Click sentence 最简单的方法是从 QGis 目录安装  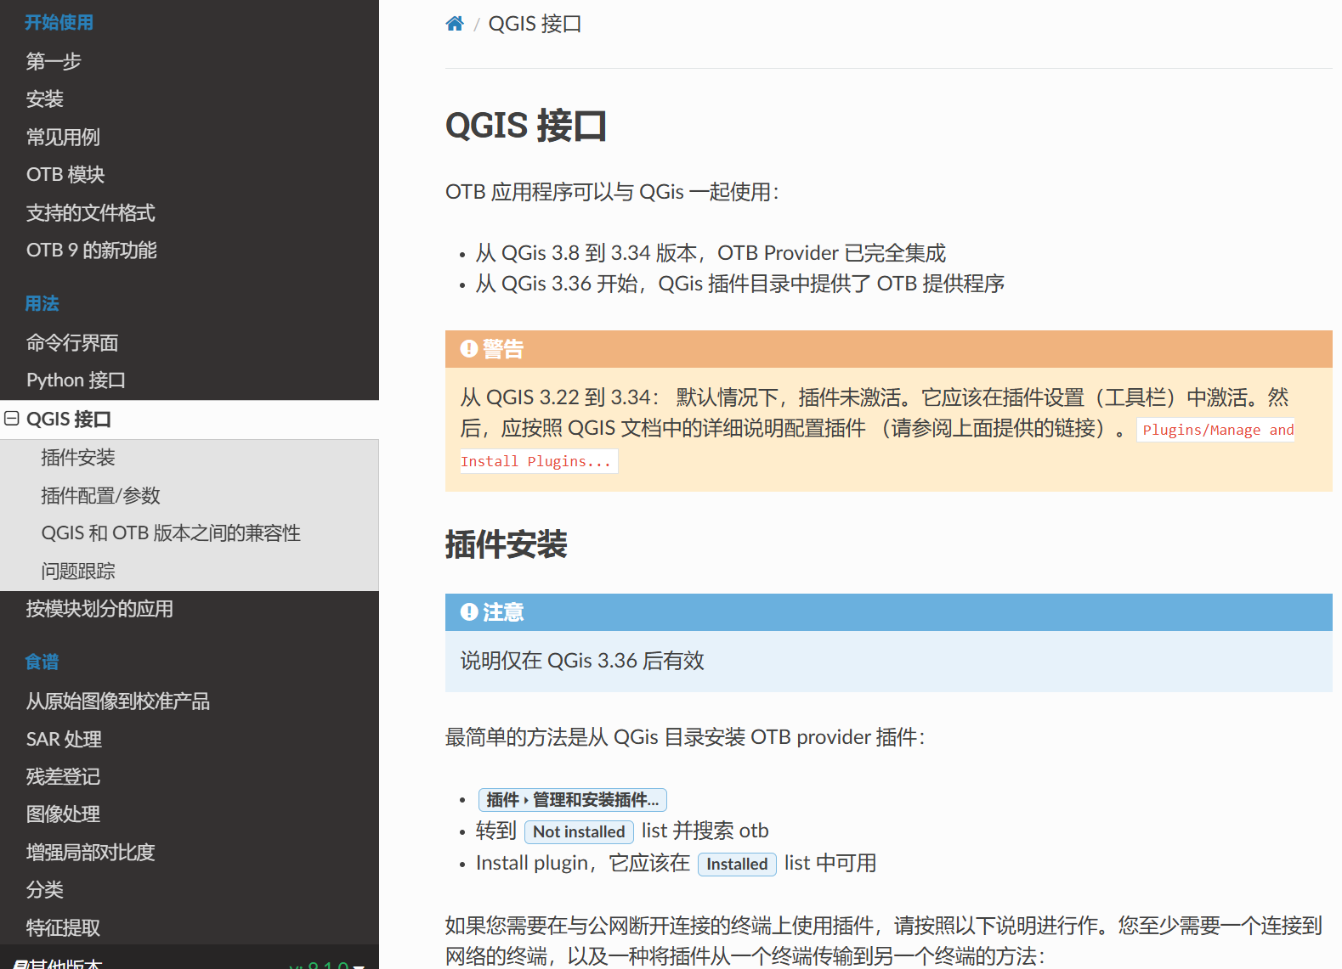685,737
